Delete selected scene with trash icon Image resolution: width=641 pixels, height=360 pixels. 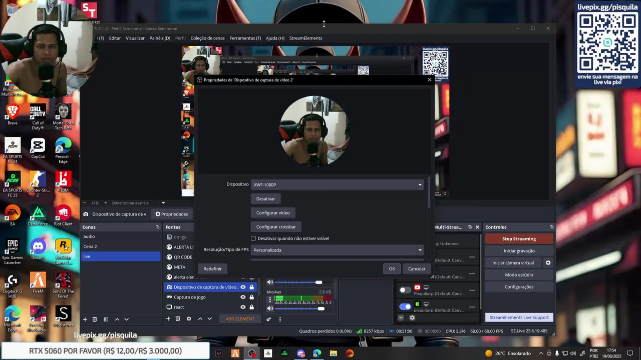click(x=95, y=319)
